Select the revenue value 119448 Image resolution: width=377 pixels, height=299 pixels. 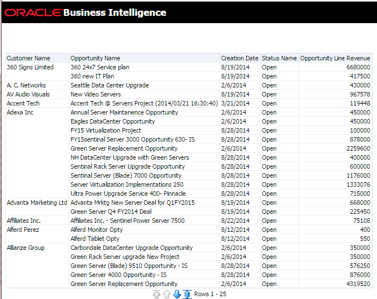coord(360,103)
